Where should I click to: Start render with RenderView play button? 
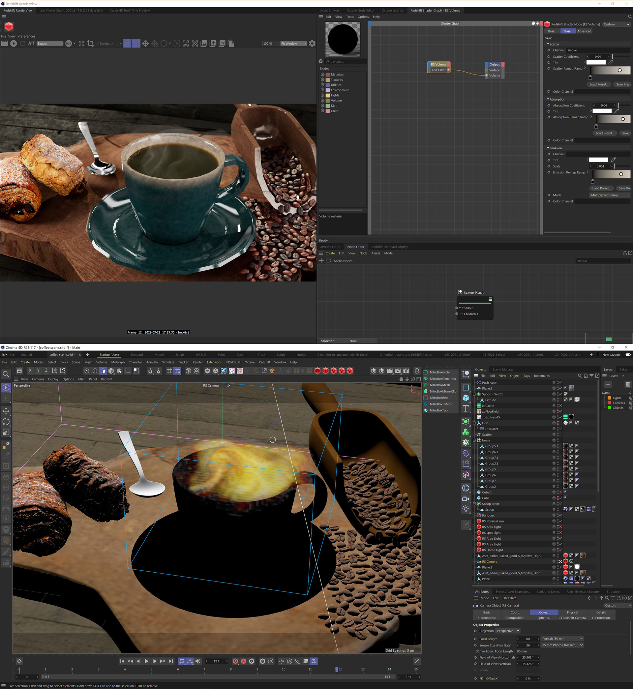coord(14,44)
